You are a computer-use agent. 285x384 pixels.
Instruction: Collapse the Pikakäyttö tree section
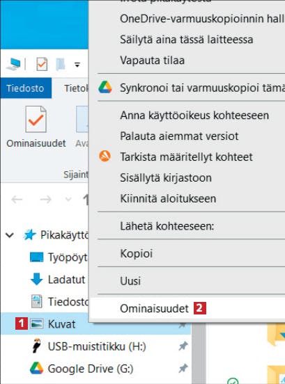pyautogui.click(x=10, y=235)
